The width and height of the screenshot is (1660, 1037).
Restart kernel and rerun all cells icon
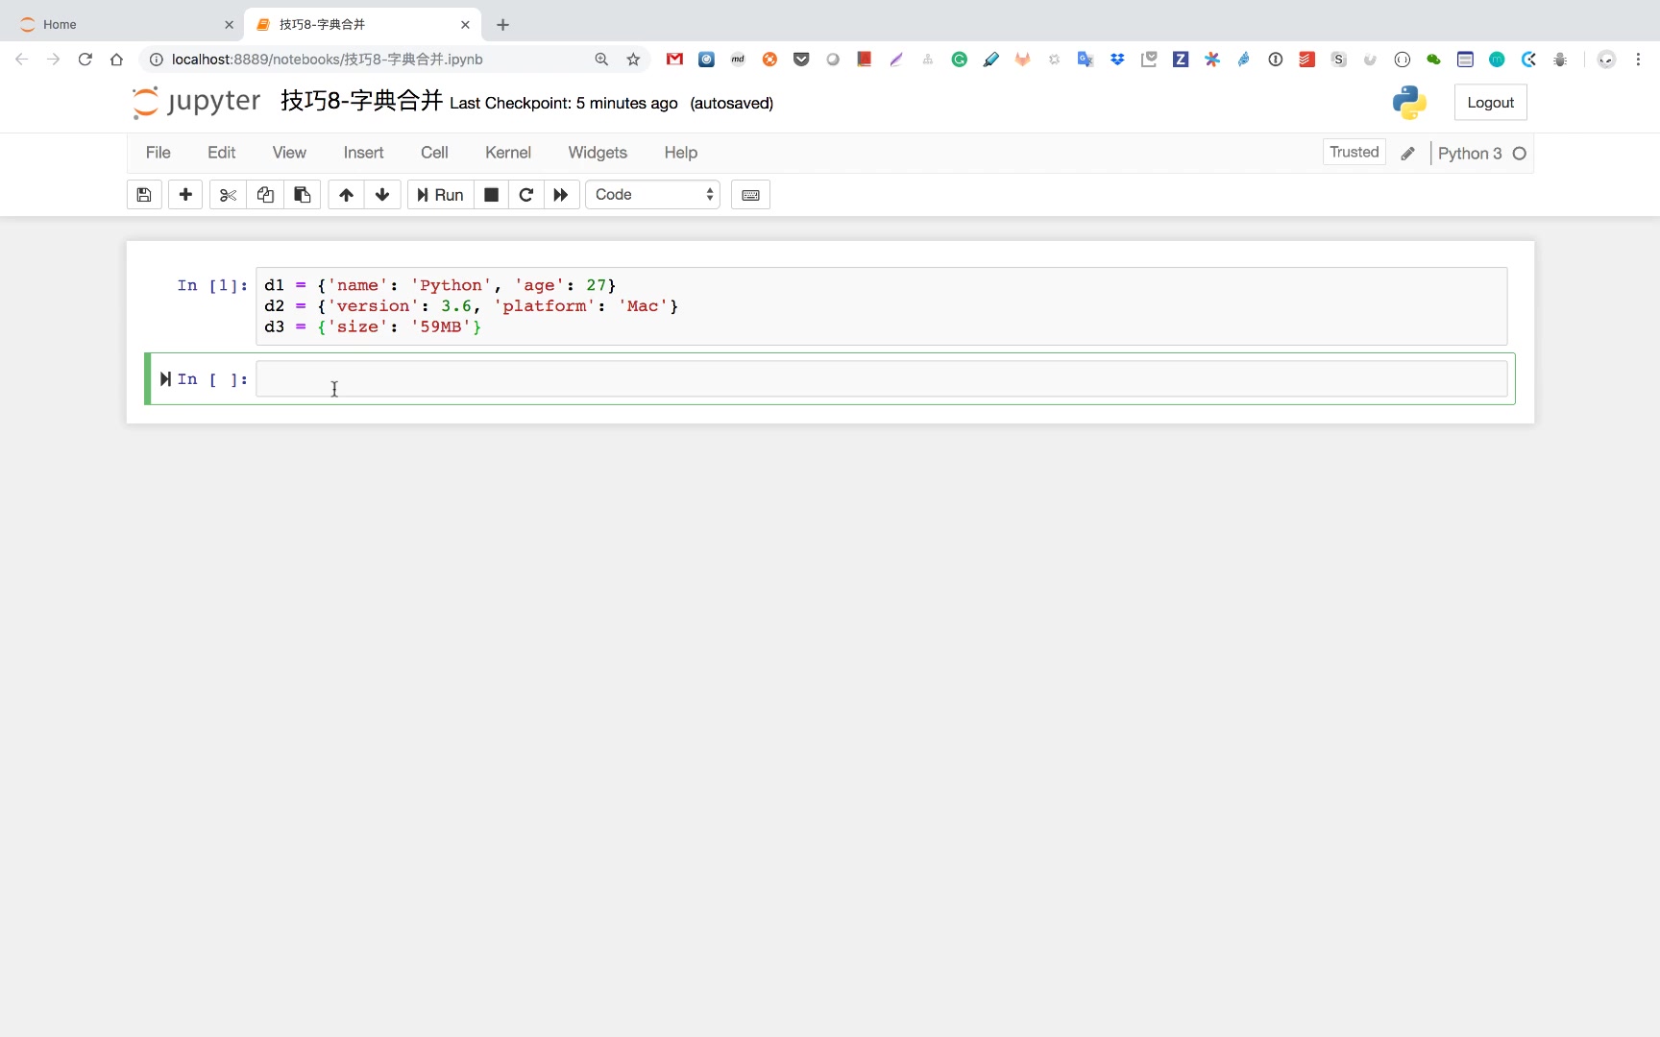point(561,195)
